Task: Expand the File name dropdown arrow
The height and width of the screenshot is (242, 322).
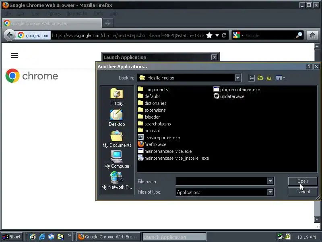Action: 270,181
